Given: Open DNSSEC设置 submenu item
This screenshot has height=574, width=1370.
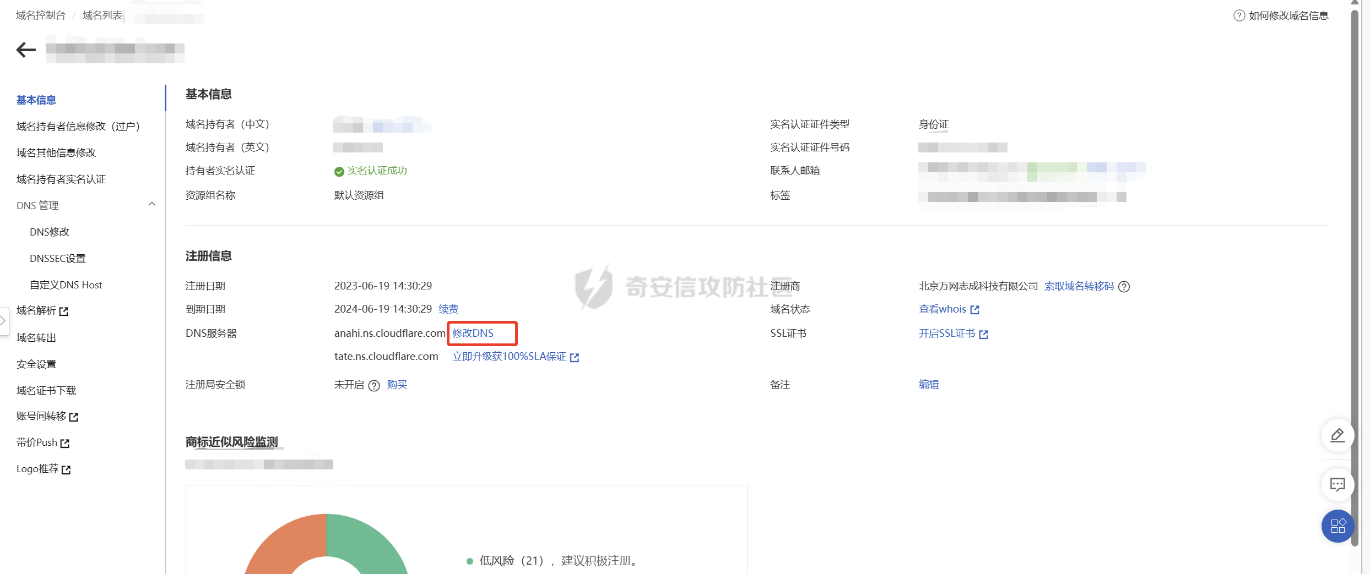Looking at the screenshot, I should pos(58,259).
